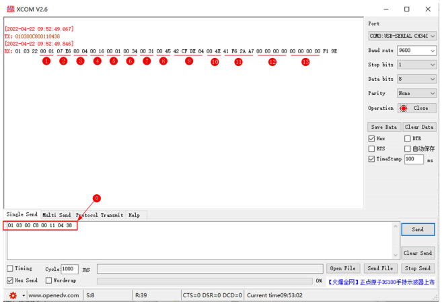Click the red annotation marker labeled 13

305,62
